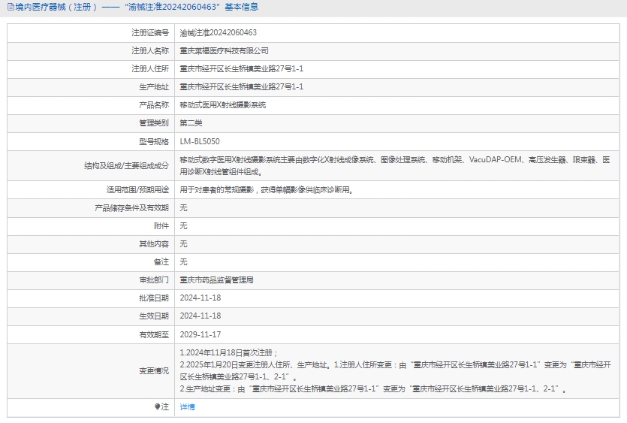This screenshot has width=627, height=423.
Task: Click the 生效日期 value 2024-11-18
Action: pos(200,316)
